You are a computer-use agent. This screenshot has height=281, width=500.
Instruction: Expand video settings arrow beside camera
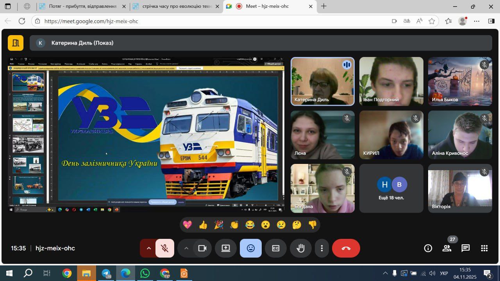[186, 248]
